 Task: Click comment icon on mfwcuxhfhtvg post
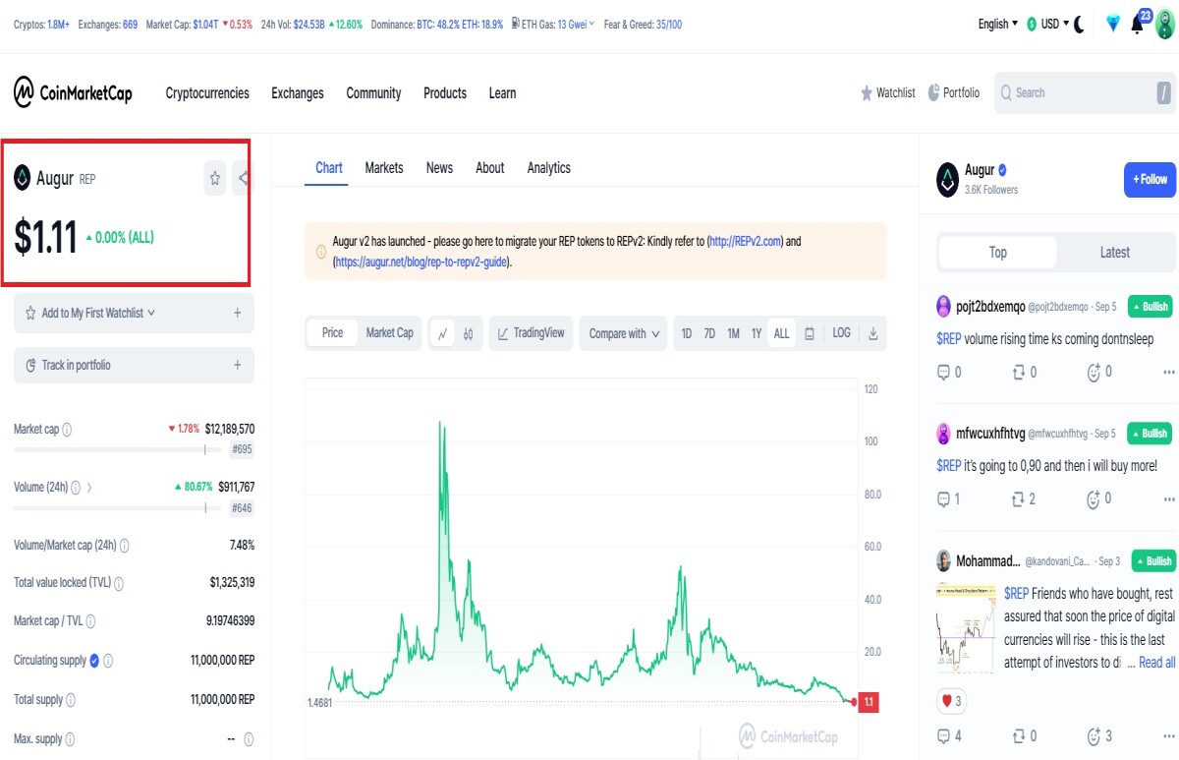pos(944,499)
